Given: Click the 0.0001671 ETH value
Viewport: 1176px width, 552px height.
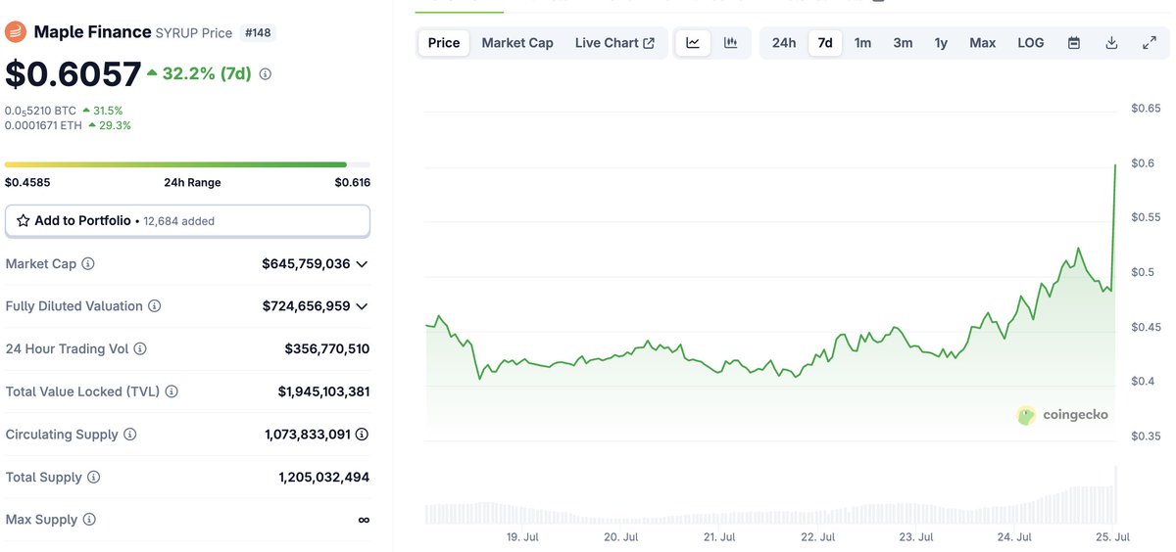Looking at the screenshot, I should point(43,125).
